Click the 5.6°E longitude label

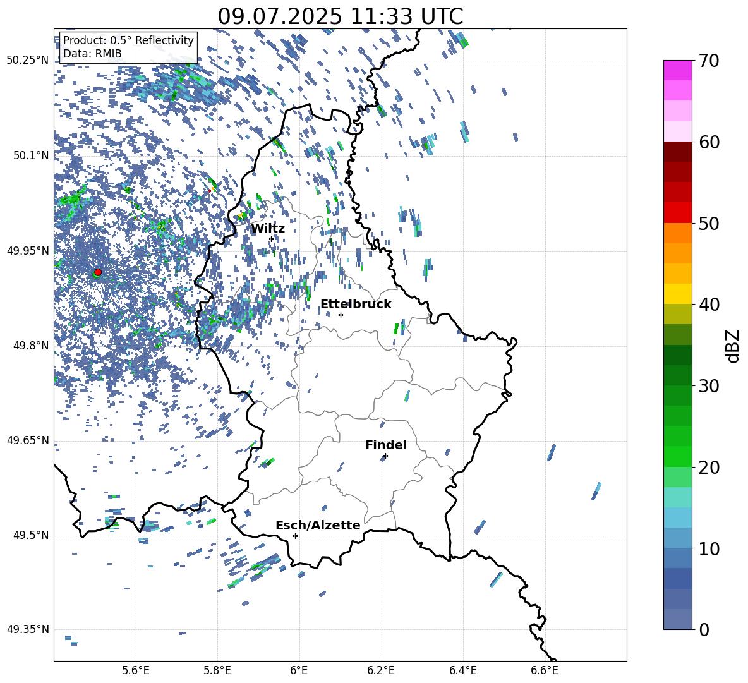[x=136, y=670]
